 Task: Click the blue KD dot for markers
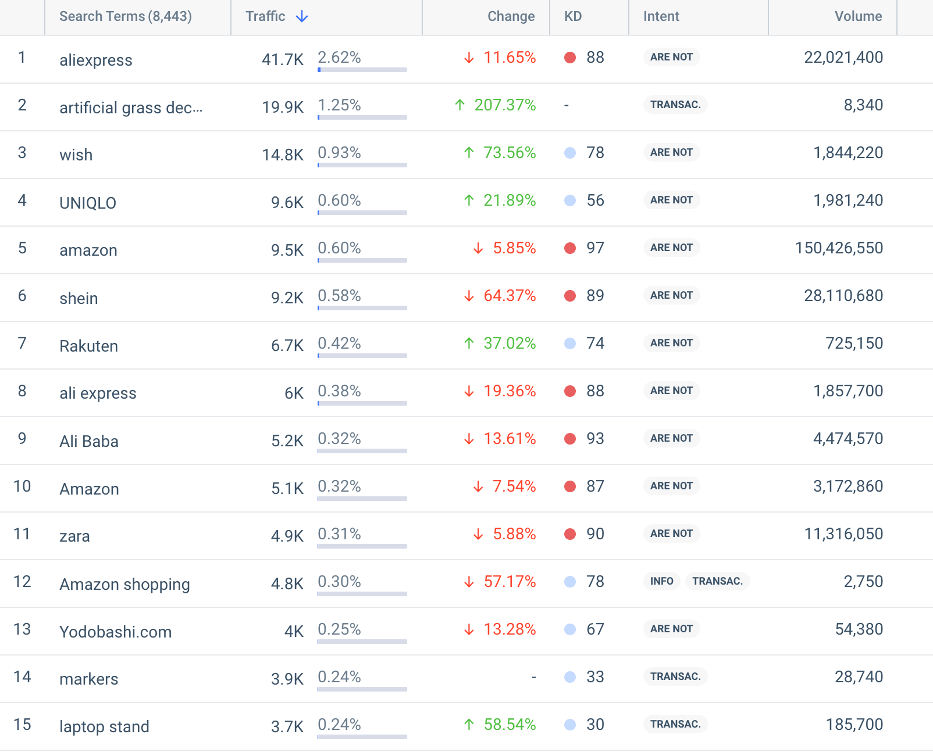(x=570, y=677)
